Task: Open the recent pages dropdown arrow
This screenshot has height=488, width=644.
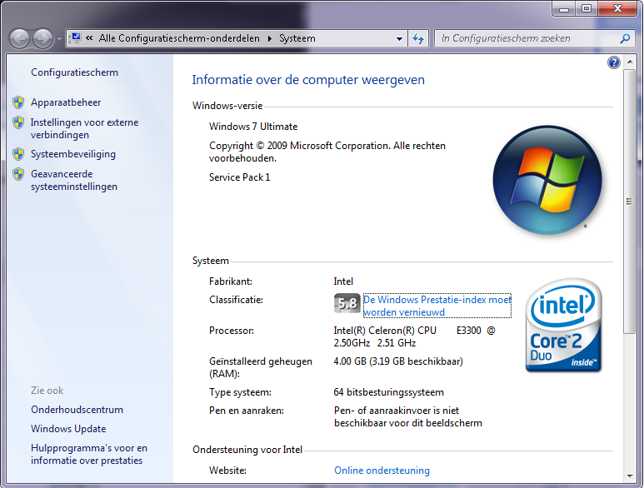Action: pos(59,39)
